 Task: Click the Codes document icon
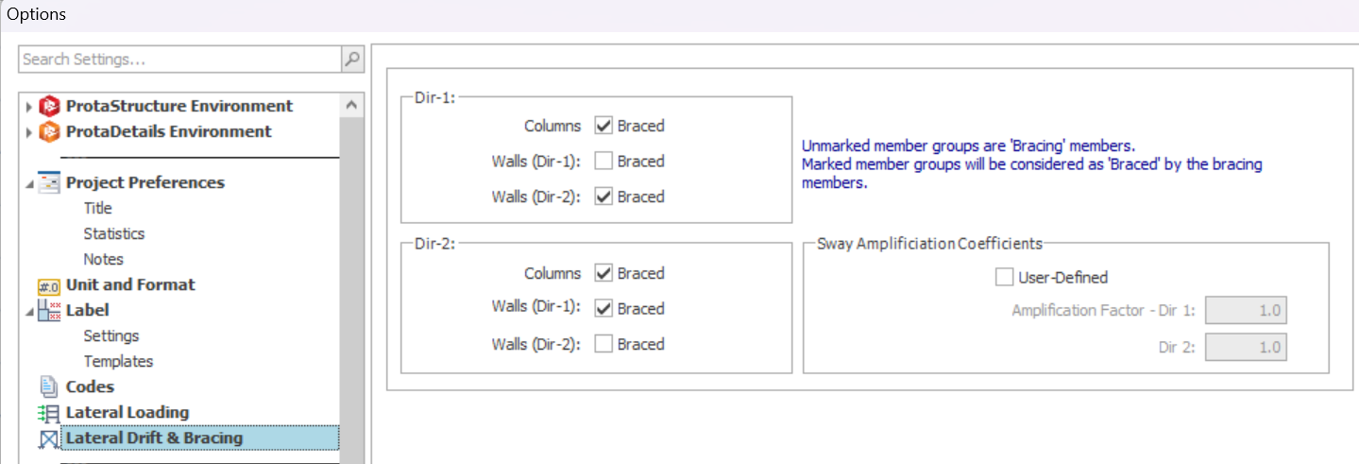[49, 387]
